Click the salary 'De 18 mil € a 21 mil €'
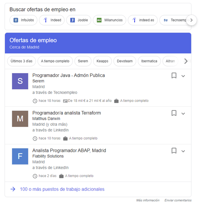Viewport: 200px width, 203px height. pyautogui.click(x=90, y=101)
